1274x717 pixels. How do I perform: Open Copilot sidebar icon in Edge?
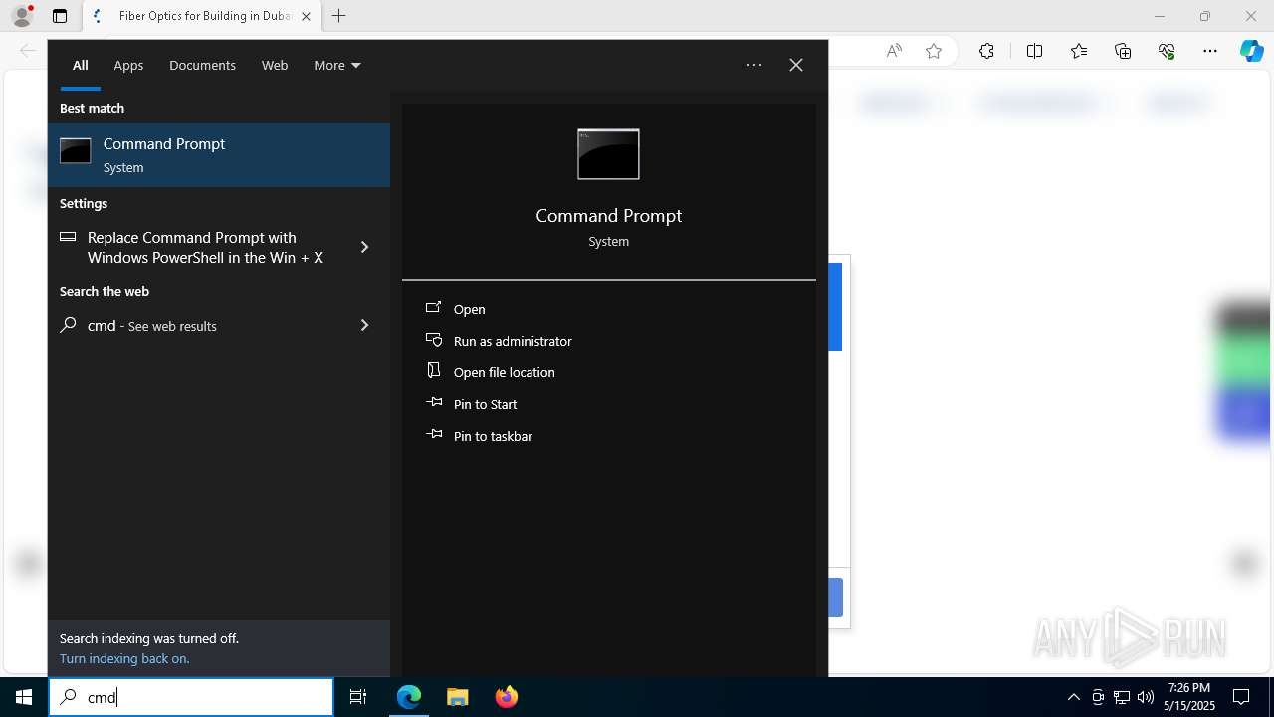[x=1252, y=51]
